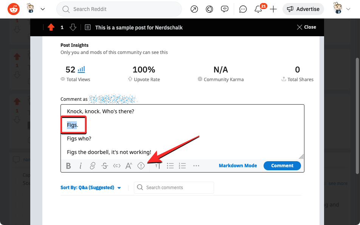Toggle bold formatting in comment toolbar

68,166
